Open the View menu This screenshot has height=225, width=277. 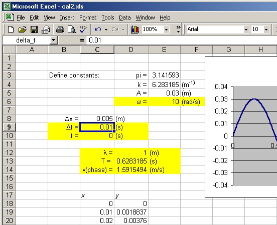click(x=49, y=17)
